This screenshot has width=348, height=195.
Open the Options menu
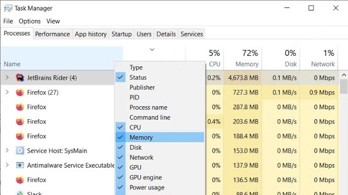pos(29,21)
